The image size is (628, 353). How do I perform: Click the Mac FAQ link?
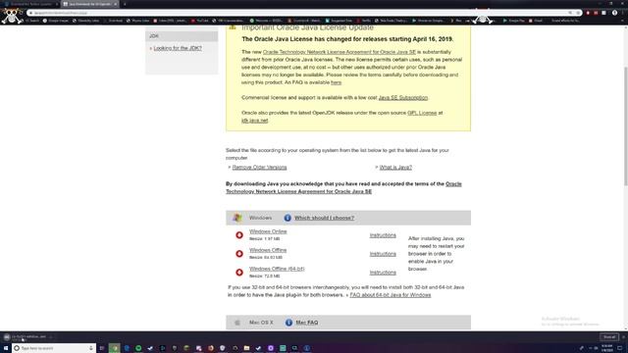[307, 323]
